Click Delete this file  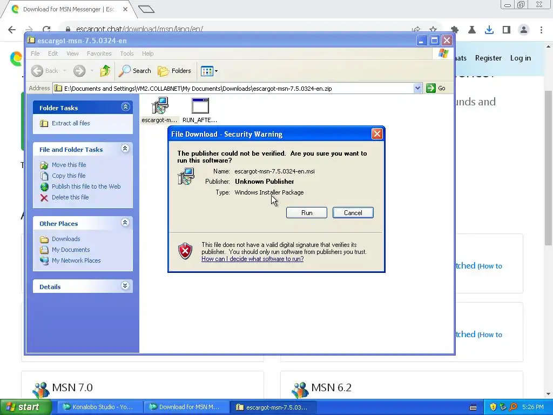(70, 197)
